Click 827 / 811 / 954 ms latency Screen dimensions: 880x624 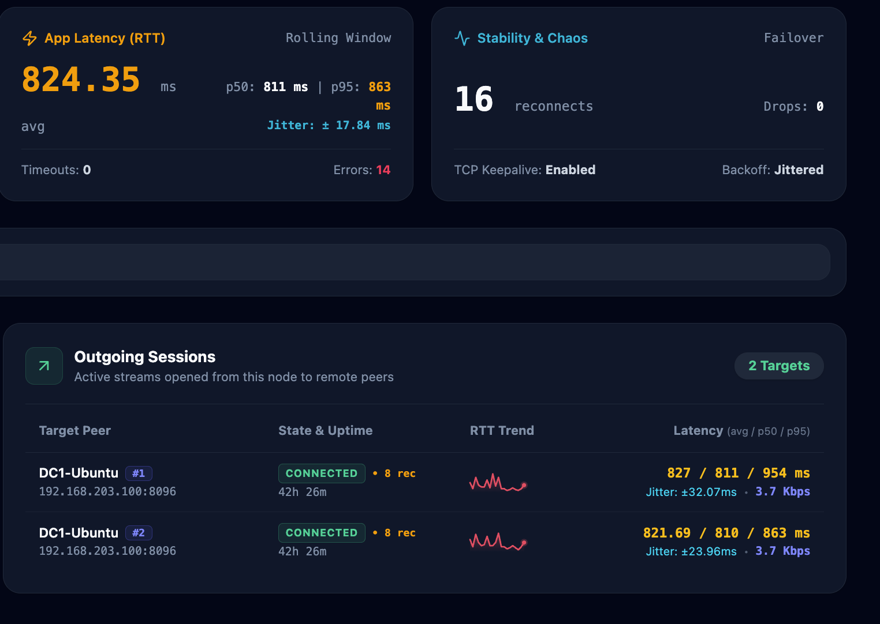pos(738,473)
